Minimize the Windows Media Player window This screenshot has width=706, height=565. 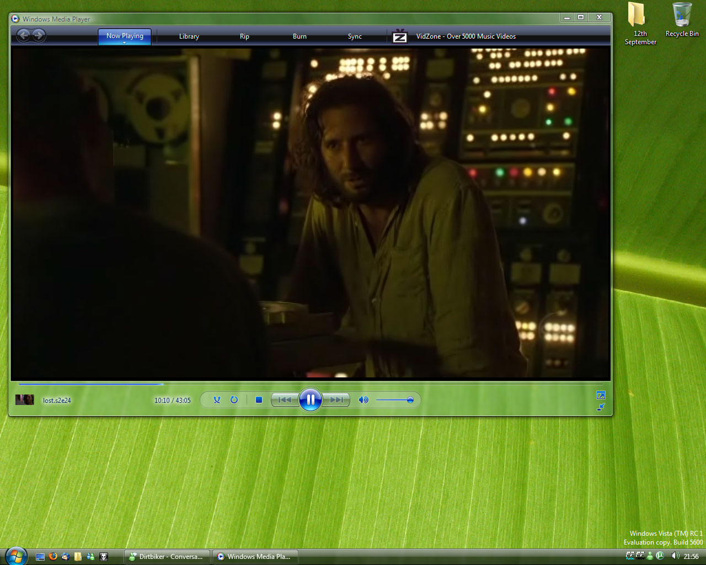click(x=567, y=18)
